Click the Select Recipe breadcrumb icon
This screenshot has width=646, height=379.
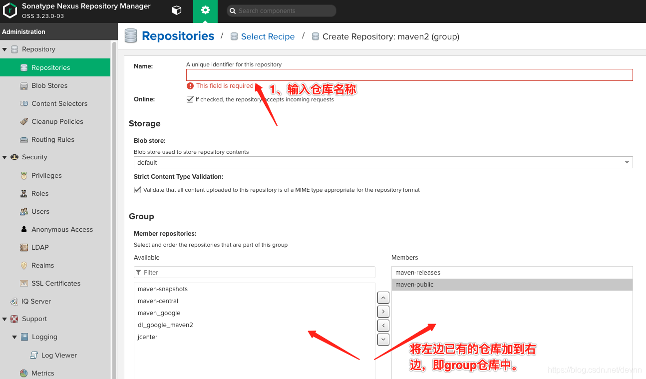pyautogui.click(x=234, y=36)
